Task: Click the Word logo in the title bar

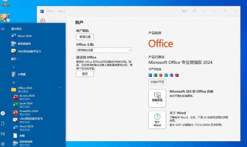Action: click(x=42, y=11)
